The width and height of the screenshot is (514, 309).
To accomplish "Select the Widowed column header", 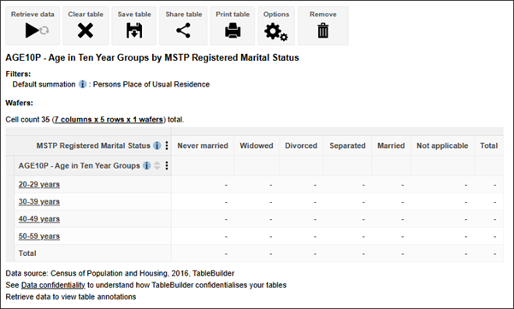I will pyautogui.click(x=257, y=146).
